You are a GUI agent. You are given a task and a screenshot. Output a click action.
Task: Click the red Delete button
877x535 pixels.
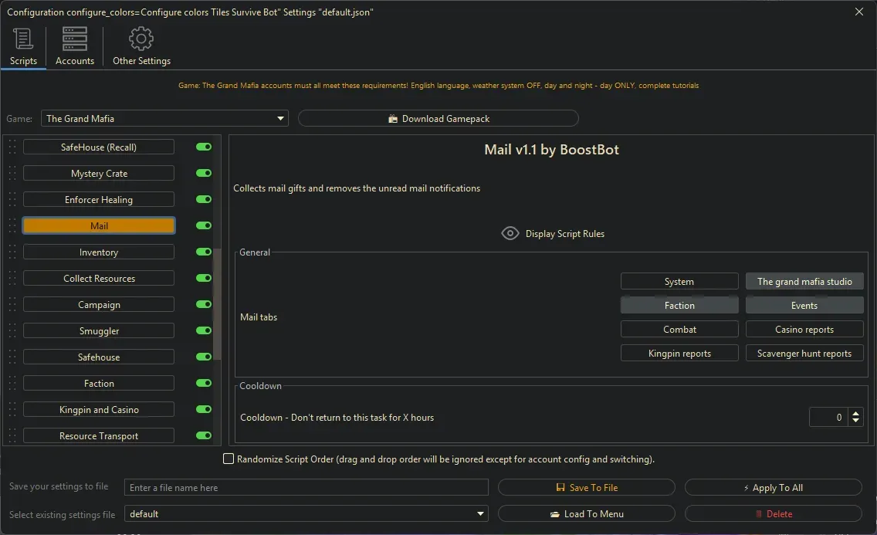(773, 513)
